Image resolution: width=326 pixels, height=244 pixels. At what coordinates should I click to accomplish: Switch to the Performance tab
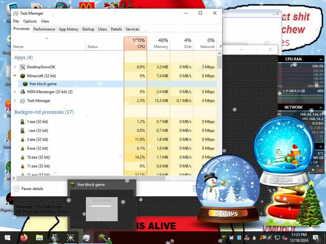point(44,29)
